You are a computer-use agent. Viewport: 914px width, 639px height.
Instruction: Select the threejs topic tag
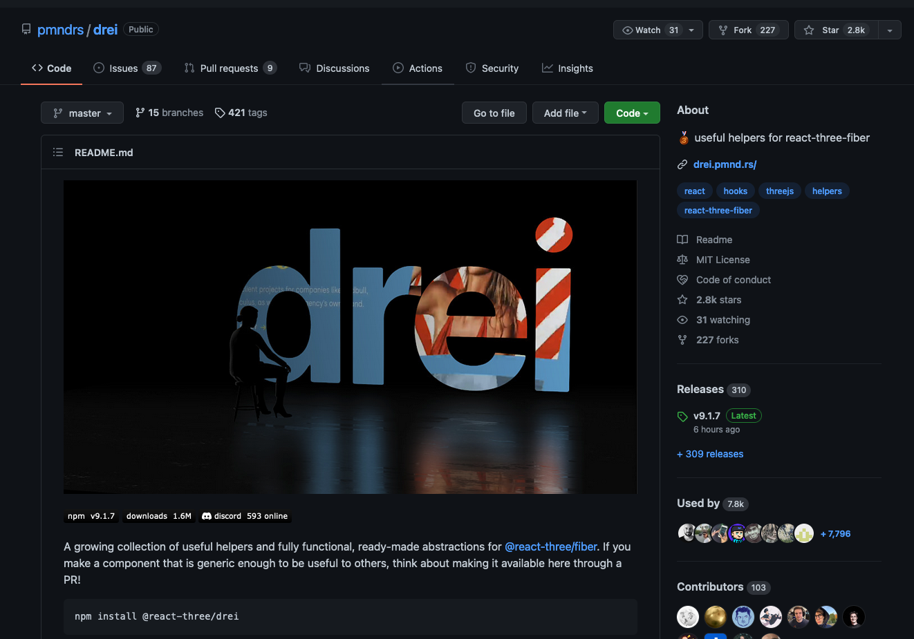(x=780, y=191)
